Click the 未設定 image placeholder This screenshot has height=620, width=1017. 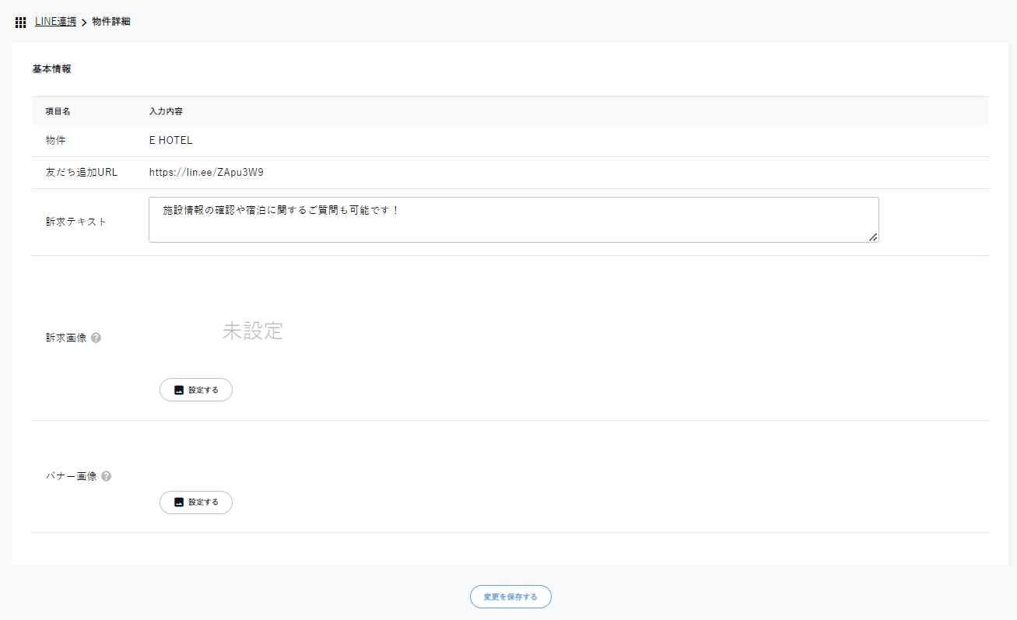pos(252,331)
